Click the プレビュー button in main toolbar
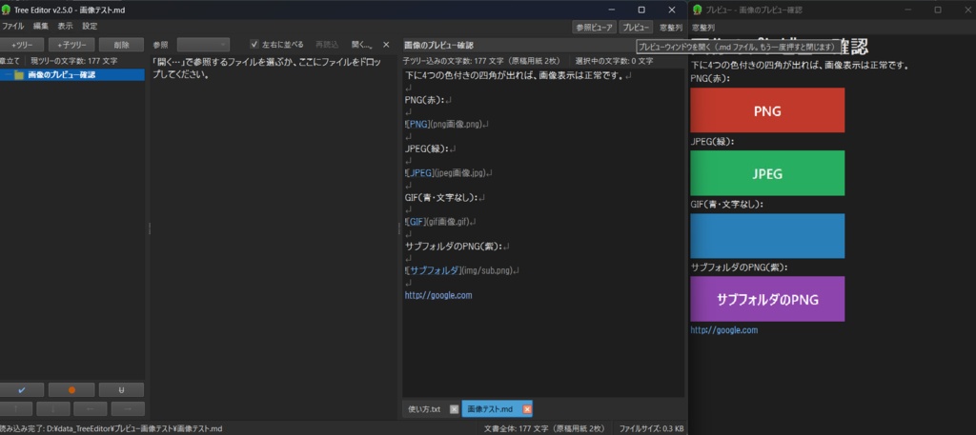 (x=636, y=28)
